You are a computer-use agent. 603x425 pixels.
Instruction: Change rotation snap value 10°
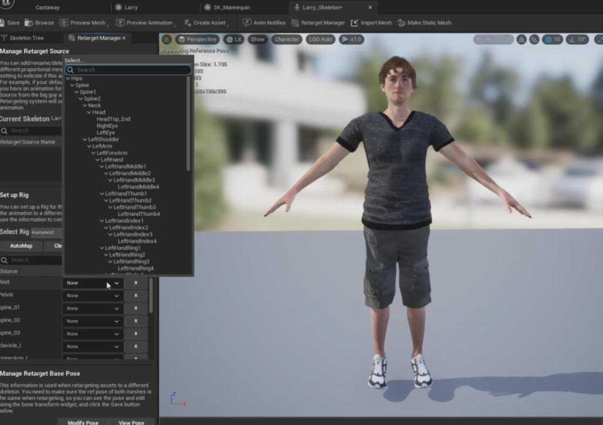click(x=581, y=39)
